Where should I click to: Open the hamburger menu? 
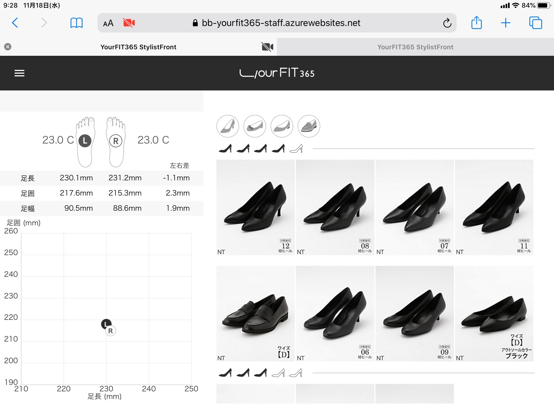tap(19, 73)
